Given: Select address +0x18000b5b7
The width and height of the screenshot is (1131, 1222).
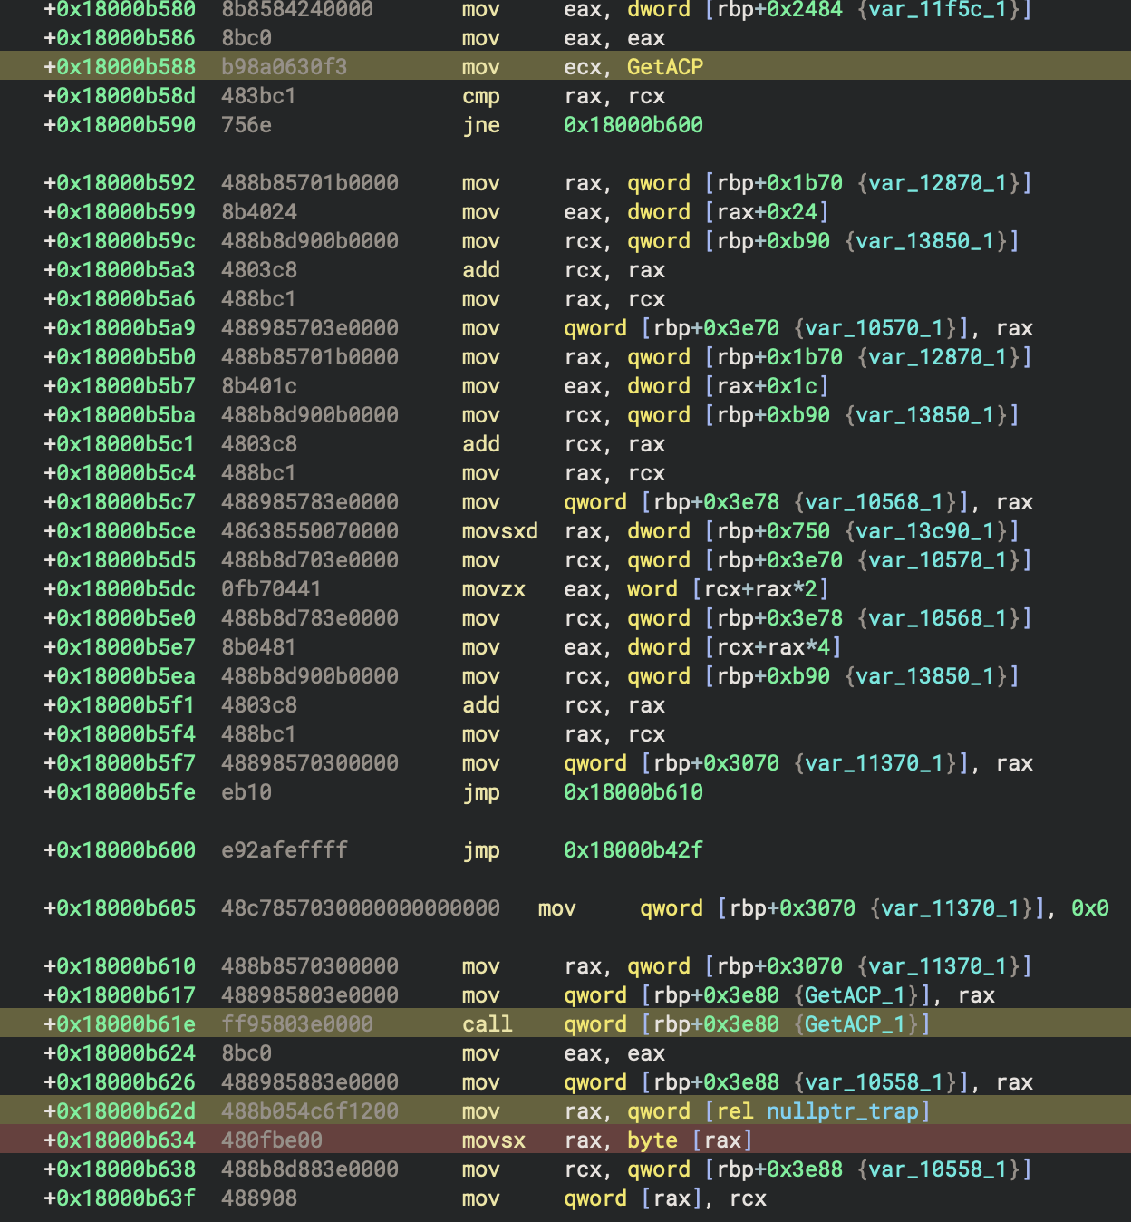Looking at the screenshot, I should tap(120, 386).
